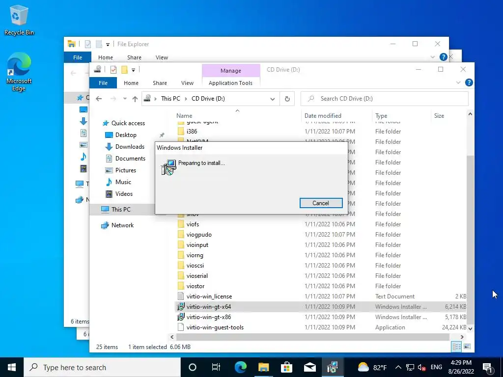Go up one level with Up arrow
This screenshot has width=503, height=377.
click(x=135, y=99)
